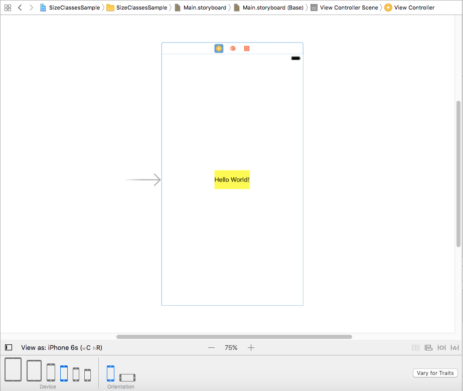Click the View Controller dock icon
463x391 pixels.
click(x=219, y=49)
